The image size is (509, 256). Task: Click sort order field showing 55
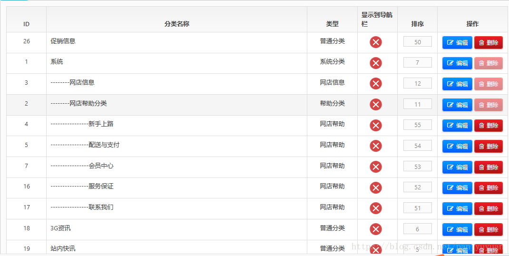point(418,125)
